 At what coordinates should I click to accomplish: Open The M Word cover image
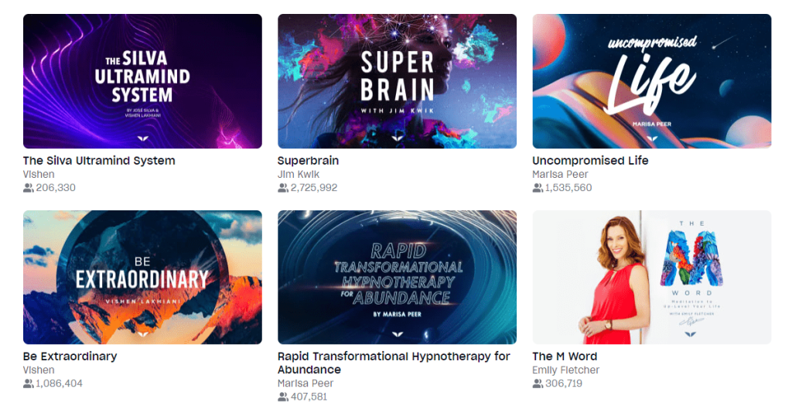[x=651, y=277]
